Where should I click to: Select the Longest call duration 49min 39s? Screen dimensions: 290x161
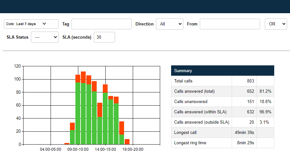(244, 132)
